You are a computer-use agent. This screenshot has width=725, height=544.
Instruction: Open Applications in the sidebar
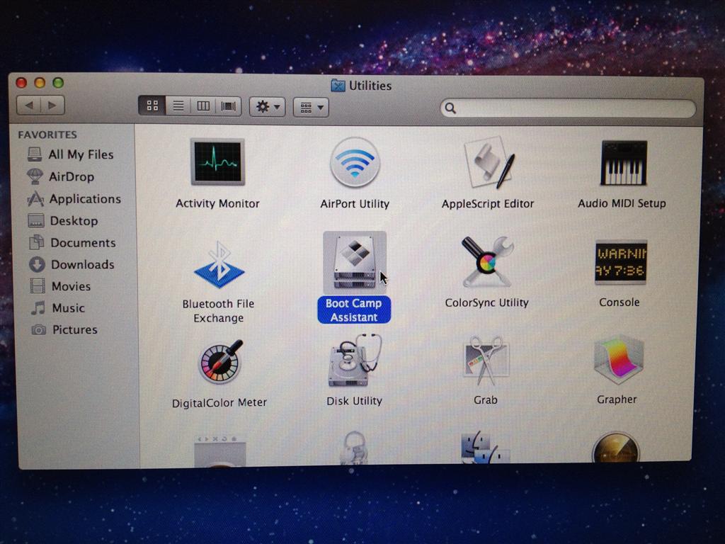[x=74, y=198]
